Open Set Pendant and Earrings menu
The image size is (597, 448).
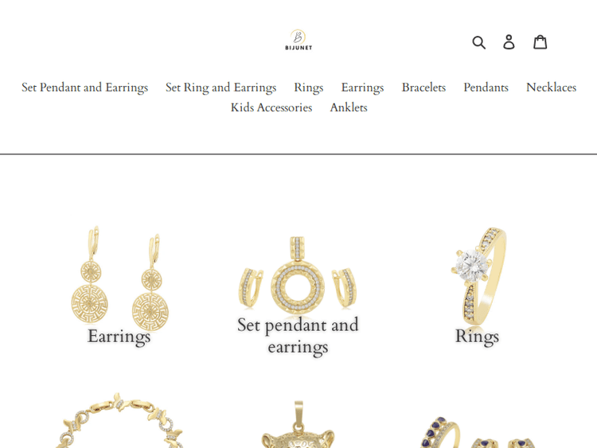pyautogui.click(x=84, y=88)
